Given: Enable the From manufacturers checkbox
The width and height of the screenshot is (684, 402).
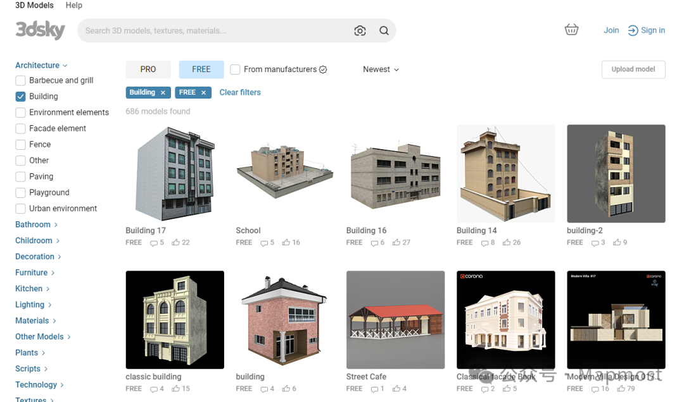Looking at the screenshot, I should pos(235,70).
